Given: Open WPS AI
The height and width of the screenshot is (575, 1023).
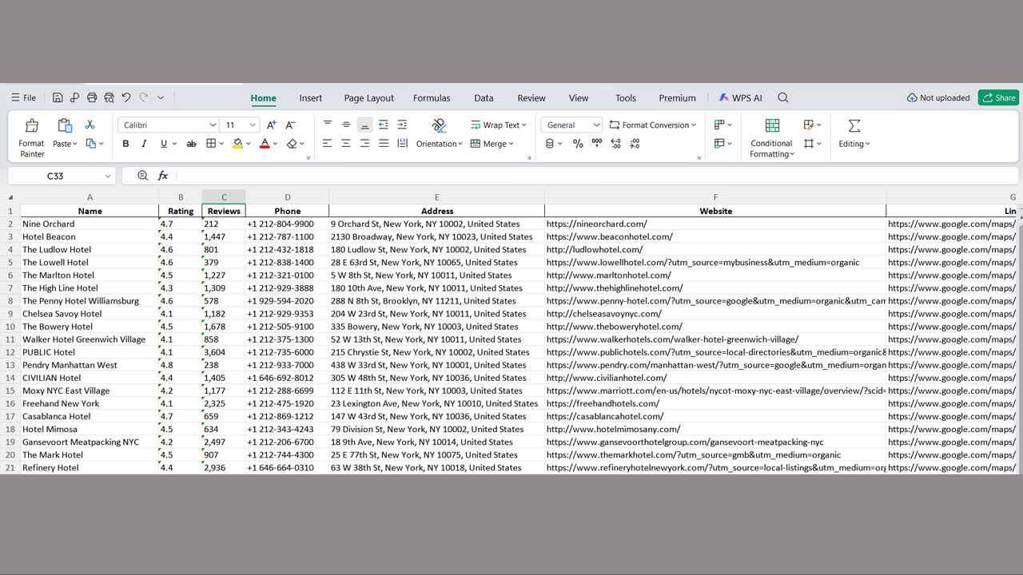Looking at the screenshot, I should point(740,97).
